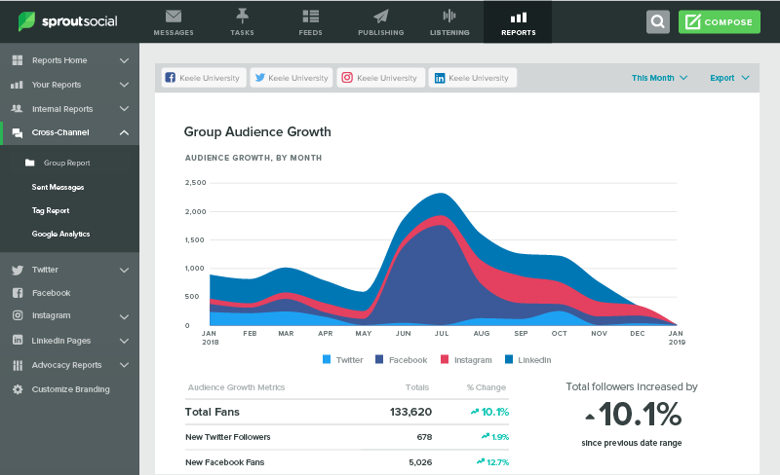Open the Tasks pin icon
This screenshot has height=475, width=780.
pyautogui.click(x=242, y=17)
